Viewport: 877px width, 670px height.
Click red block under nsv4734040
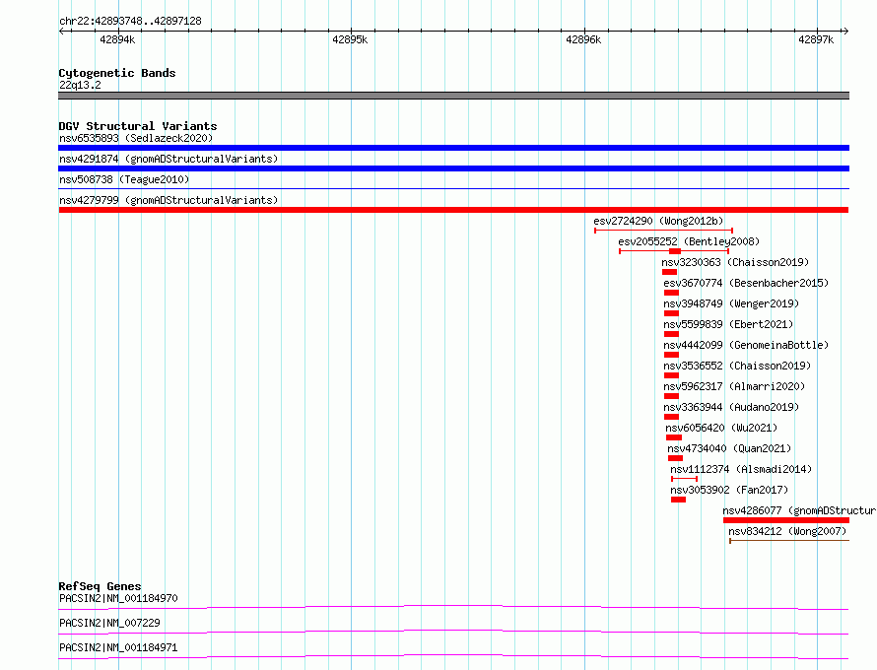(x=675, y=458)
